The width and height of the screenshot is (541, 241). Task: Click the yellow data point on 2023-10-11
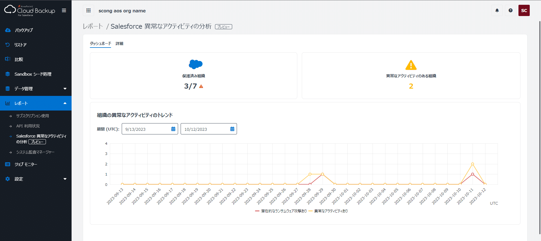pos(473,164)
